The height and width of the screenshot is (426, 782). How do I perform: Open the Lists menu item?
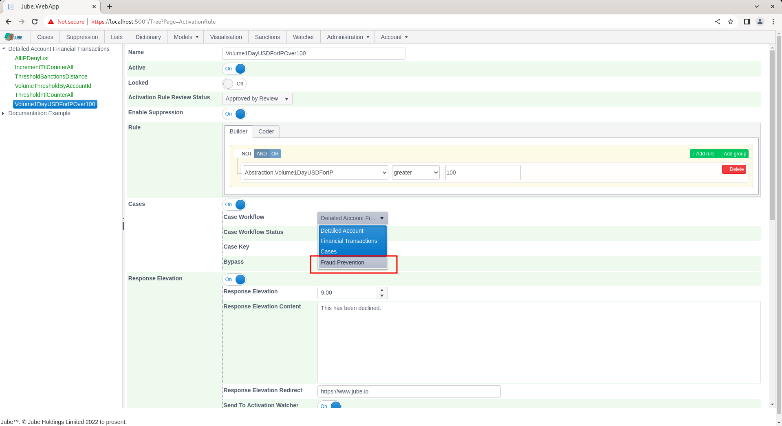117,37
